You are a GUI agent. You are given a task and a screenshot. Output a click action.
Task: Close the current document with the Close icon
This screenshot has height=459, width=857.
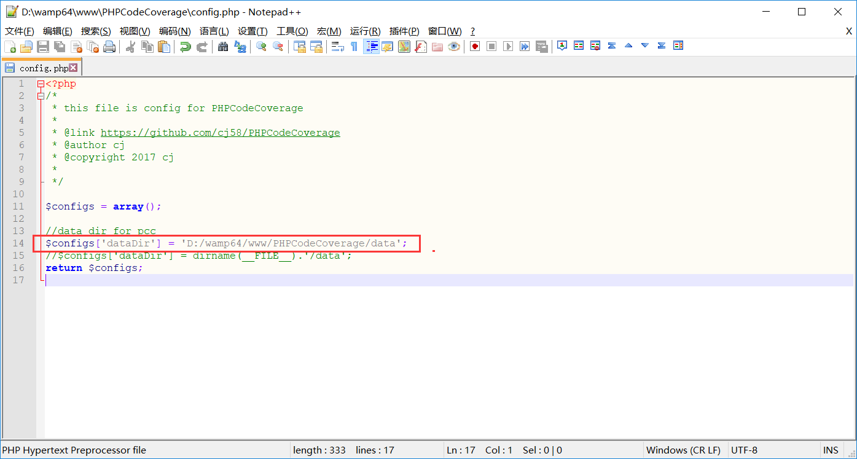coord(76,46)
